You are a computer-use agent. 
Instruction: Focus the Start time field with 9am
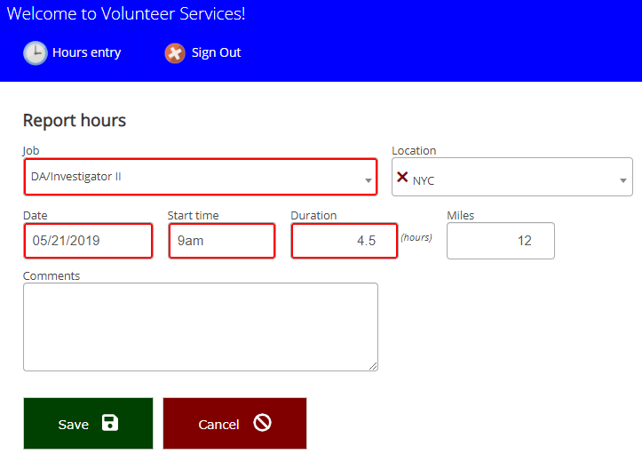[221, 241]
